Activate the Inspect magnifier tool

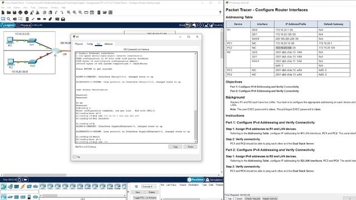(9, 19)
